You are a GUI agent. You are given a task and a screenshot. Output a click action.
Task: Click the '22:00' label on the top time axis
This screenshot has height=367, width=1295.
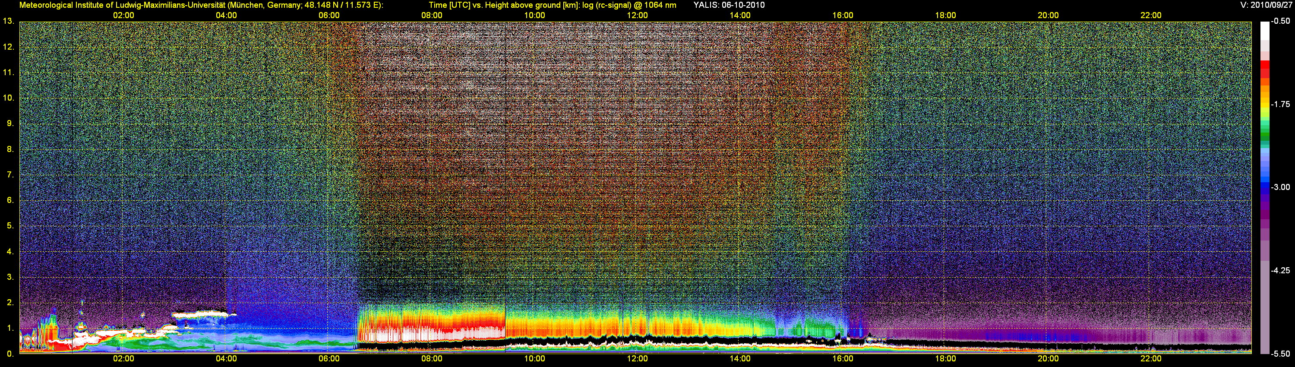[x=1151, y=15]
